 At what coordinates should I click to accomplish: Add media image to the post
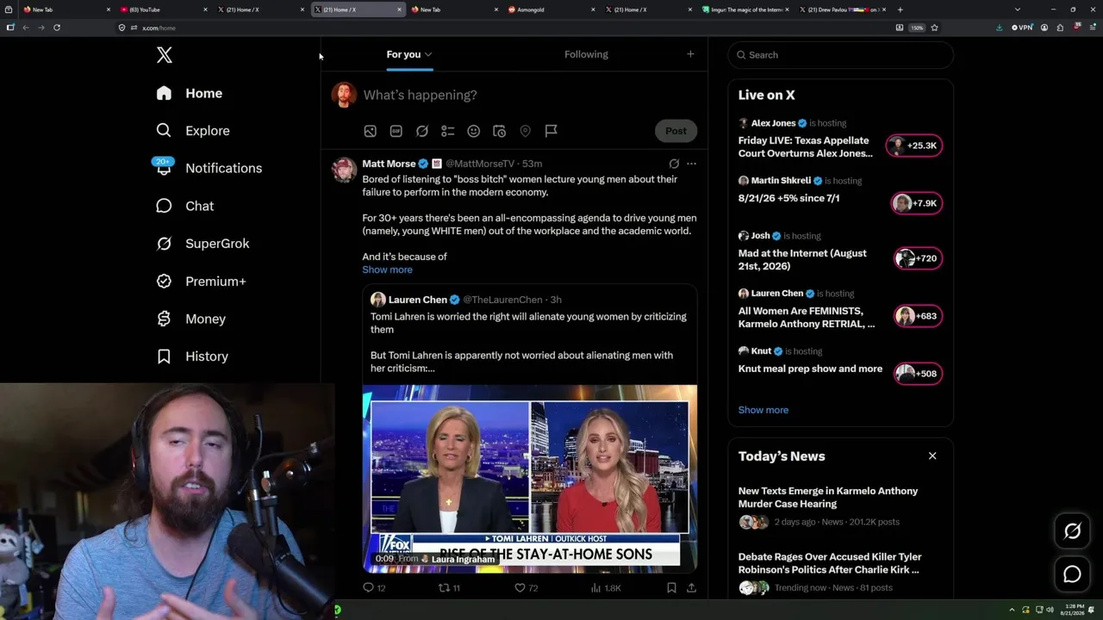tap(370, 131)
